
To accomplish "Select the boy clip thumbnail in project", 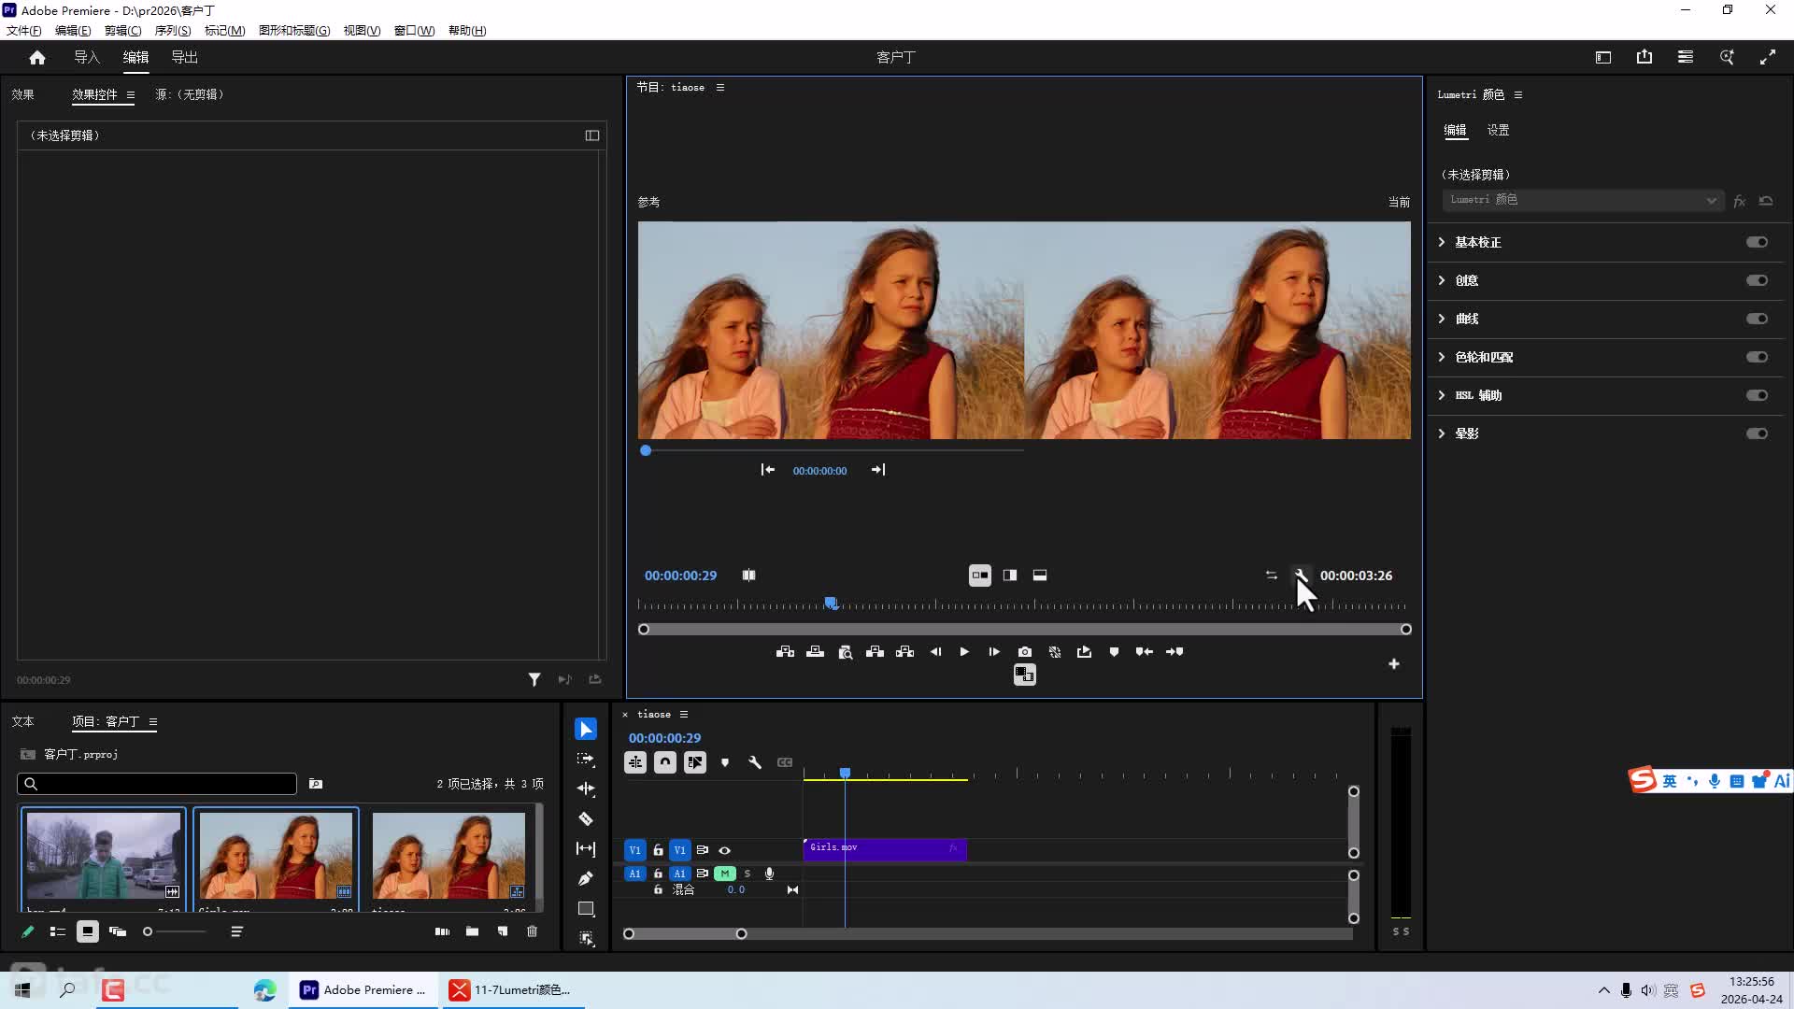I will click(x=104, y=856).
